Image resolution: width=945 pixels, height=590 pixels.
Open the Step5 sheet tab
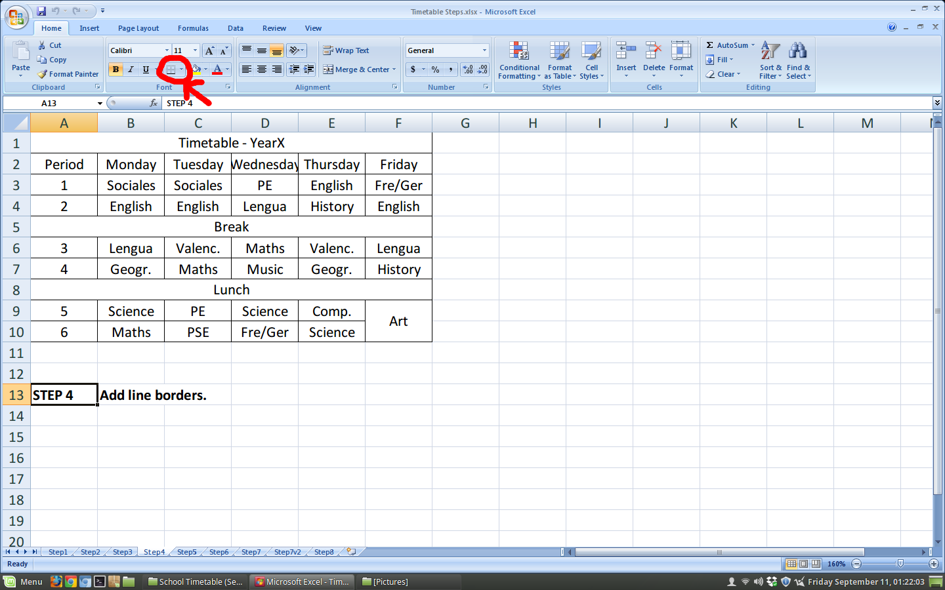186,552
